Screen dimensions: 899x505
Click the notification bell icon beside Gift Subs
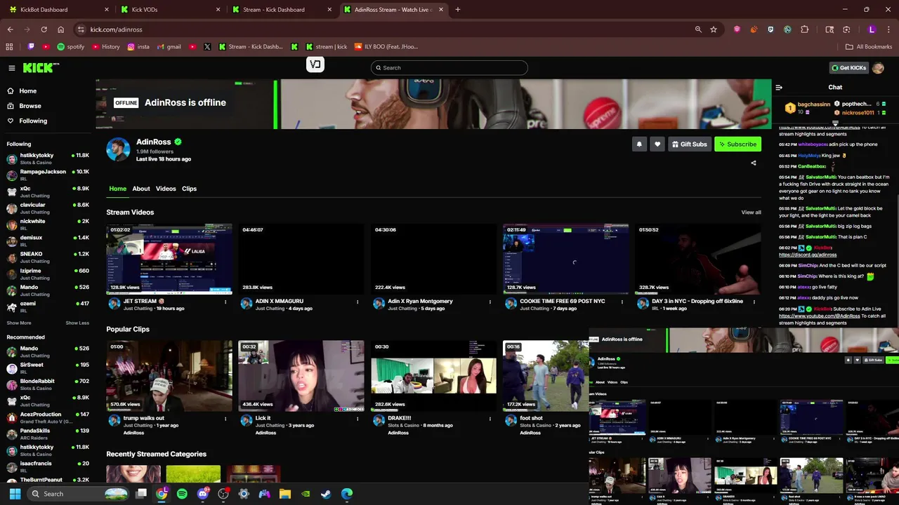(x=639, y=144)
